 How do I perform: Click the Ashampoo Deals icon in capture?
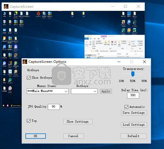click(10, 72)
